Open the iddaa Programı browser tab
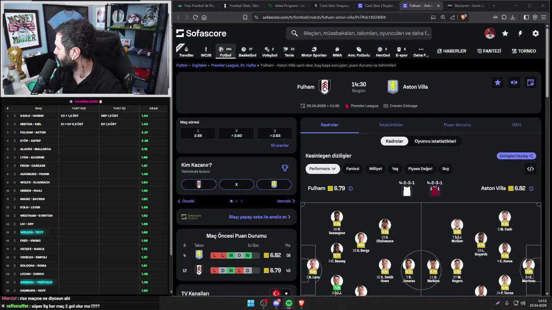Screen dimensions: 552x310 pos(286,6)
